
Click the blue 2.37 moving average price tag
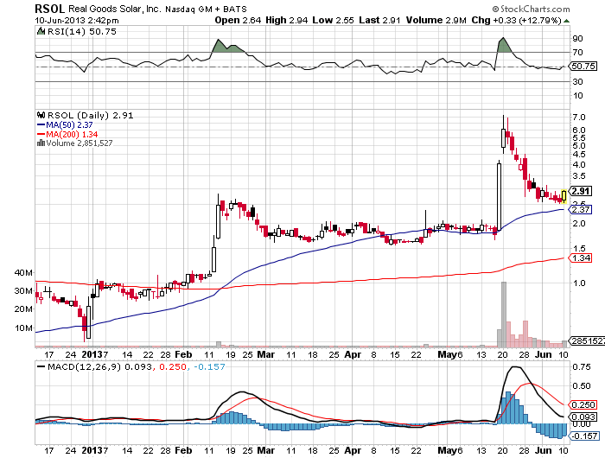point(580,209)
